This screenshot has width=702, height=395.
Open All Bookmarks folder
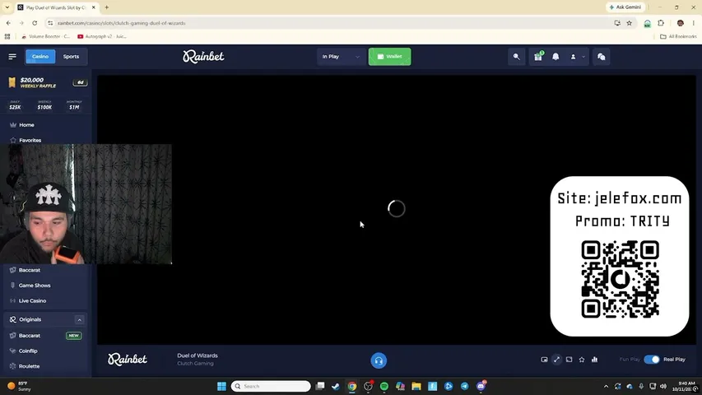(678, 36)
